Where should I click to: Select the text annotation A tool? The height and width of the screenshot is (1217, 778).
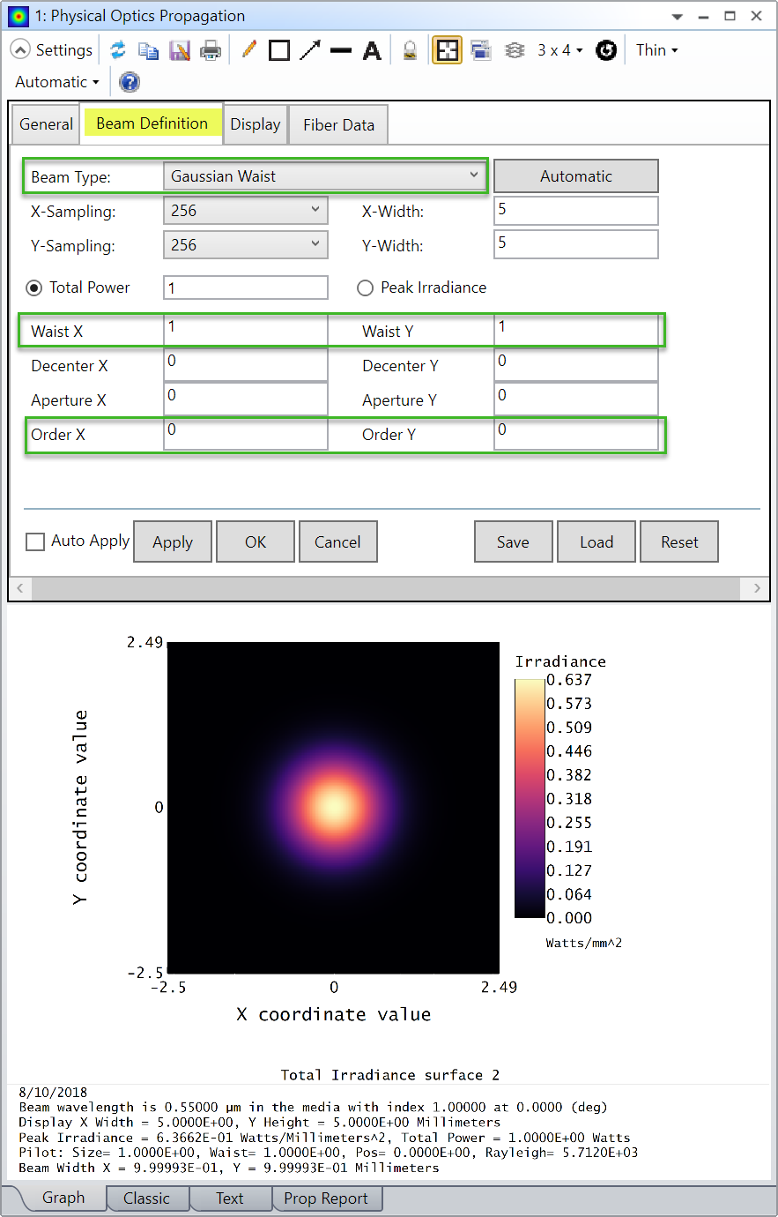(x=372, y=50)
